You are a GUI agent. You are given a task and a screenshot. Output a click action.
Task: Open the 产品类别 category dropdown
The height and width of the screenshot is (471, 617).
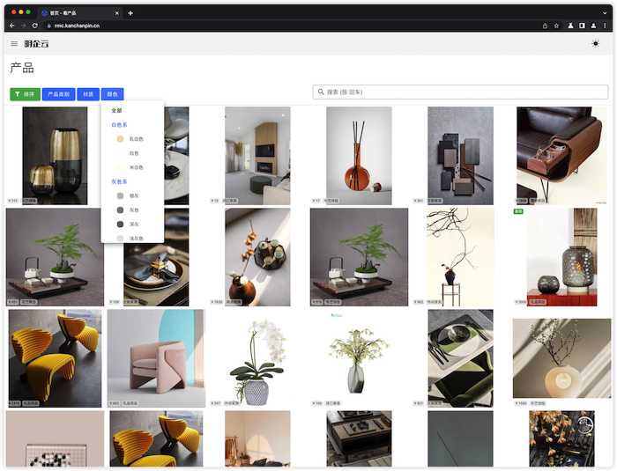(x=59, y=94)
